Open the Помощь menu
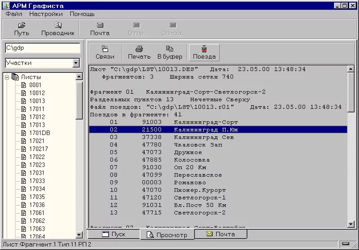Image resolution: width=359 pixels, height=250 pixels. (82, 14)
